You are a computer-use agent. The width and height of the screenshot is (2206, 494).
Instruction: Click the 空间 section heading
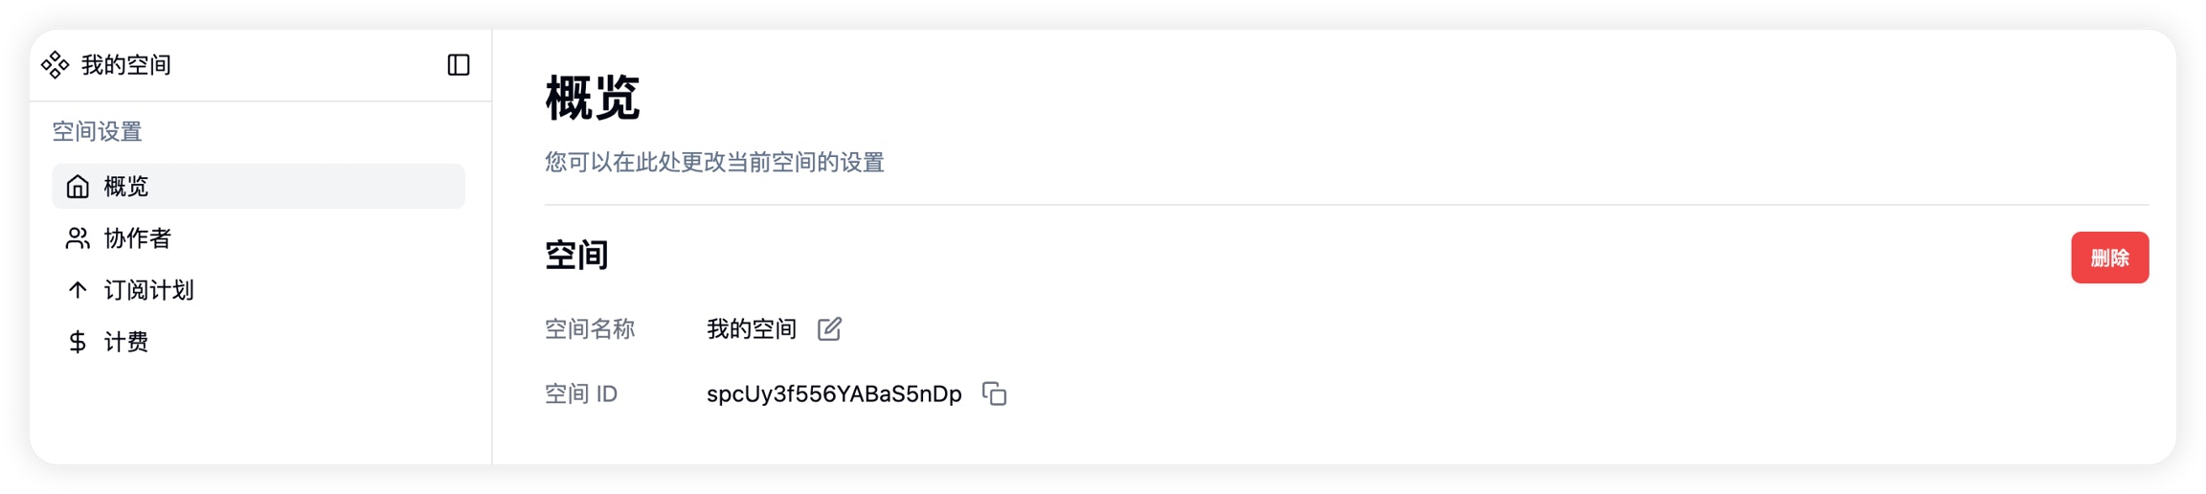[576, 255]
